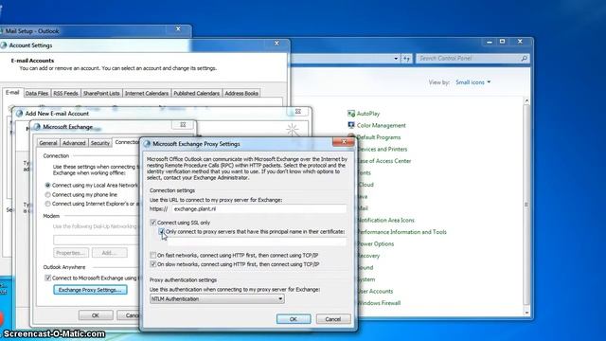Click the AutoPlay icon in Control Panel
606x341 pixels.
351,114
